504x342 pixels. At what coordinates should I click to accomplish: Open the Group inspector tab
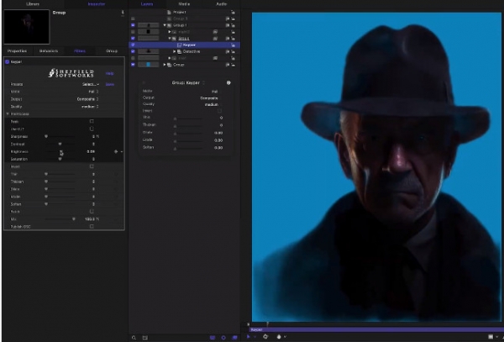(x=112, y=51)
